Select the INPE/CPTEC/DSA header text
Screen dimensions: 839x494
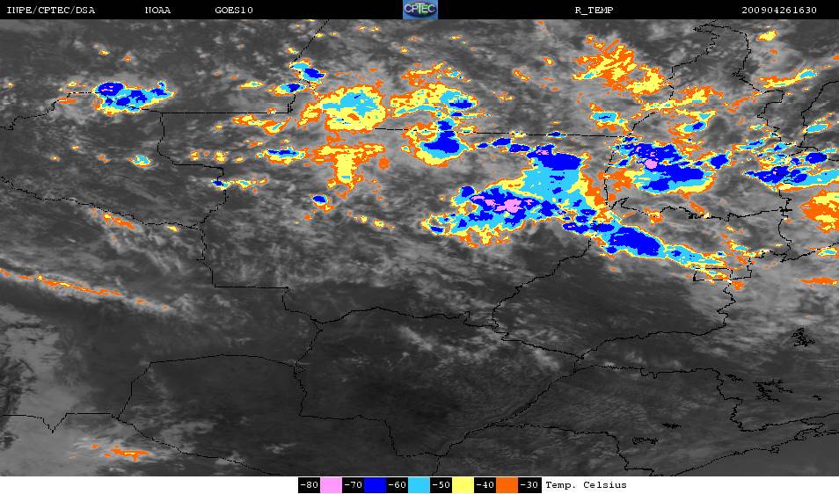[51, 11]
